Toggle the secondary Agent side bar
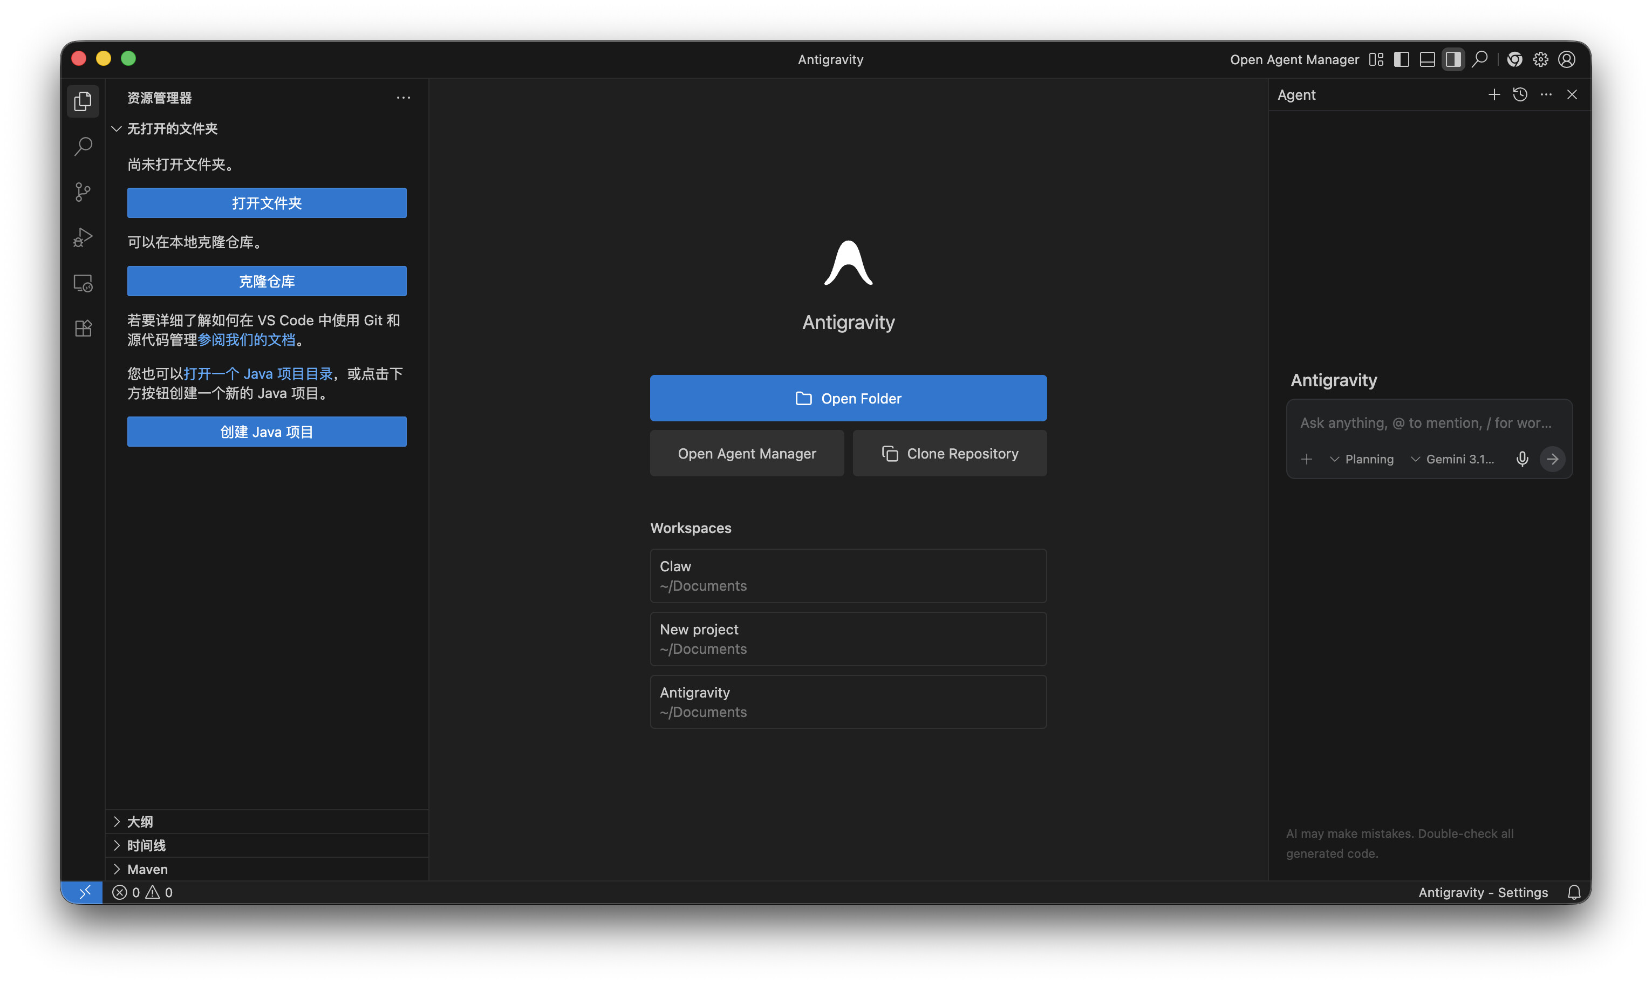This screenshot has width=1652, height=984. (x=1453, y=60)
